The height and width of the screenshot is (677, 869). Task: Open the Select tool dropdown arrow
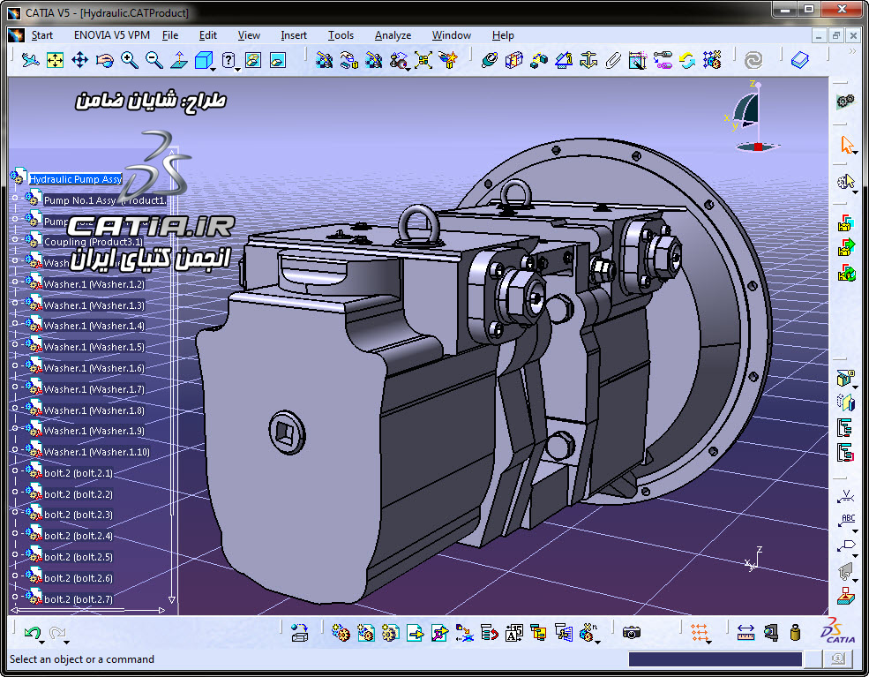(856, 153)
